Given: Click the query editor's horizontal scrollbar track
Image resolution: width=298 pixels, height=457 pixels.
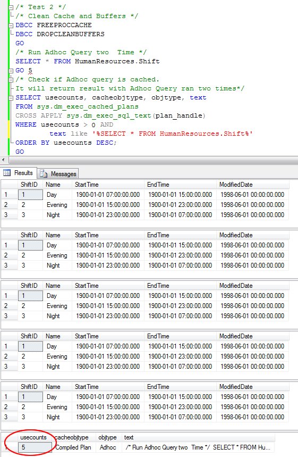Looking at the screenshot, I should pyautogui.click(x=154, y=160).
